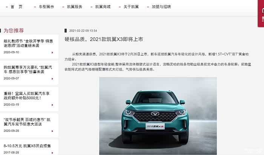Open the 凯翼商城 navigation item
This screenshot has height=155, width=264.
click(103, 7)
